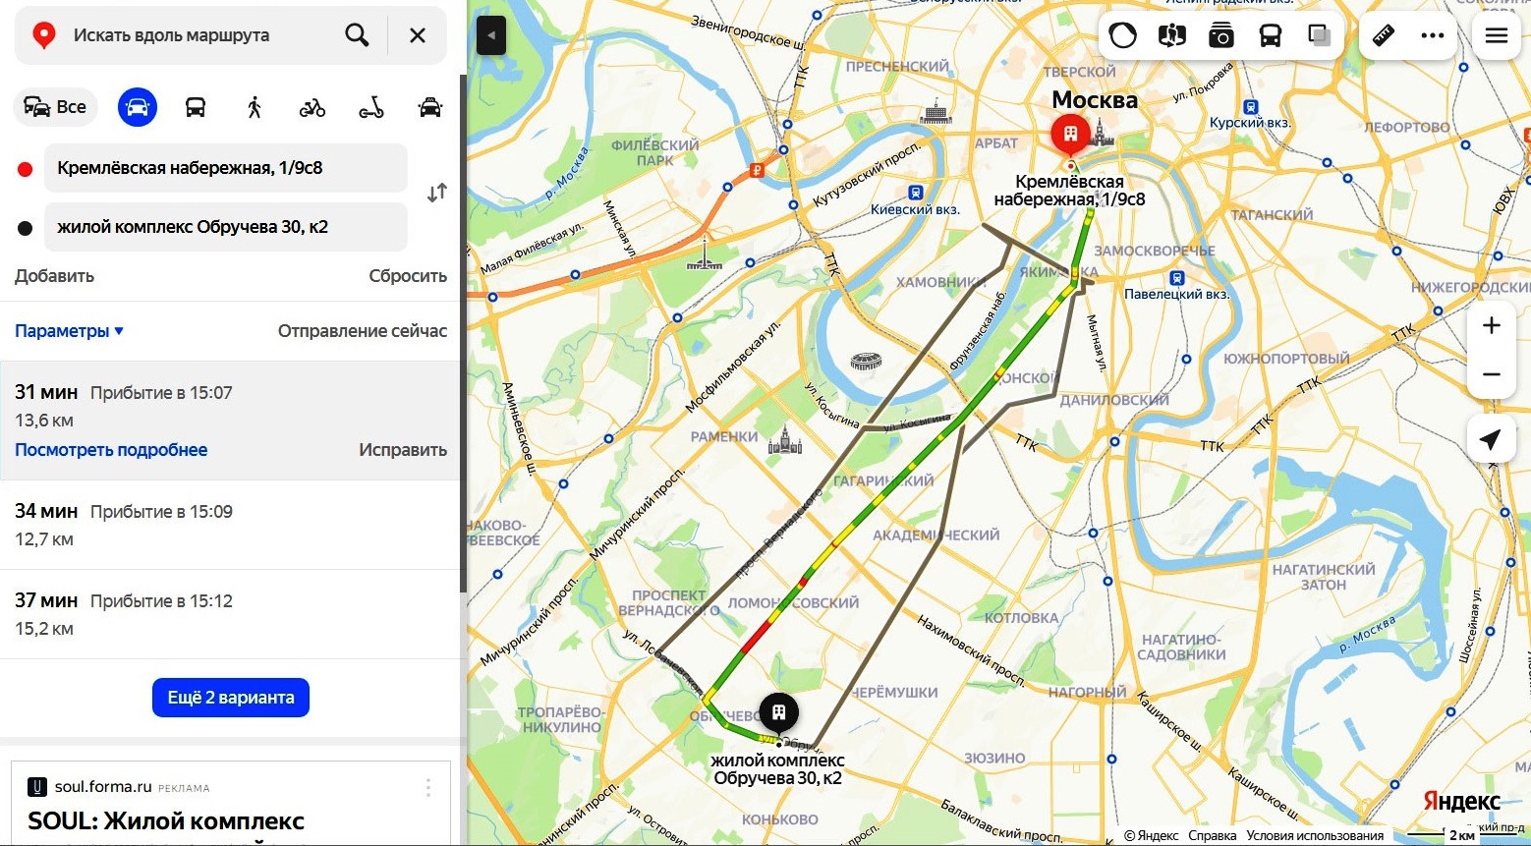The height and width of the screenshot is (846, 1531).
Task: Select the bicycle route mode
Action: 312,107
